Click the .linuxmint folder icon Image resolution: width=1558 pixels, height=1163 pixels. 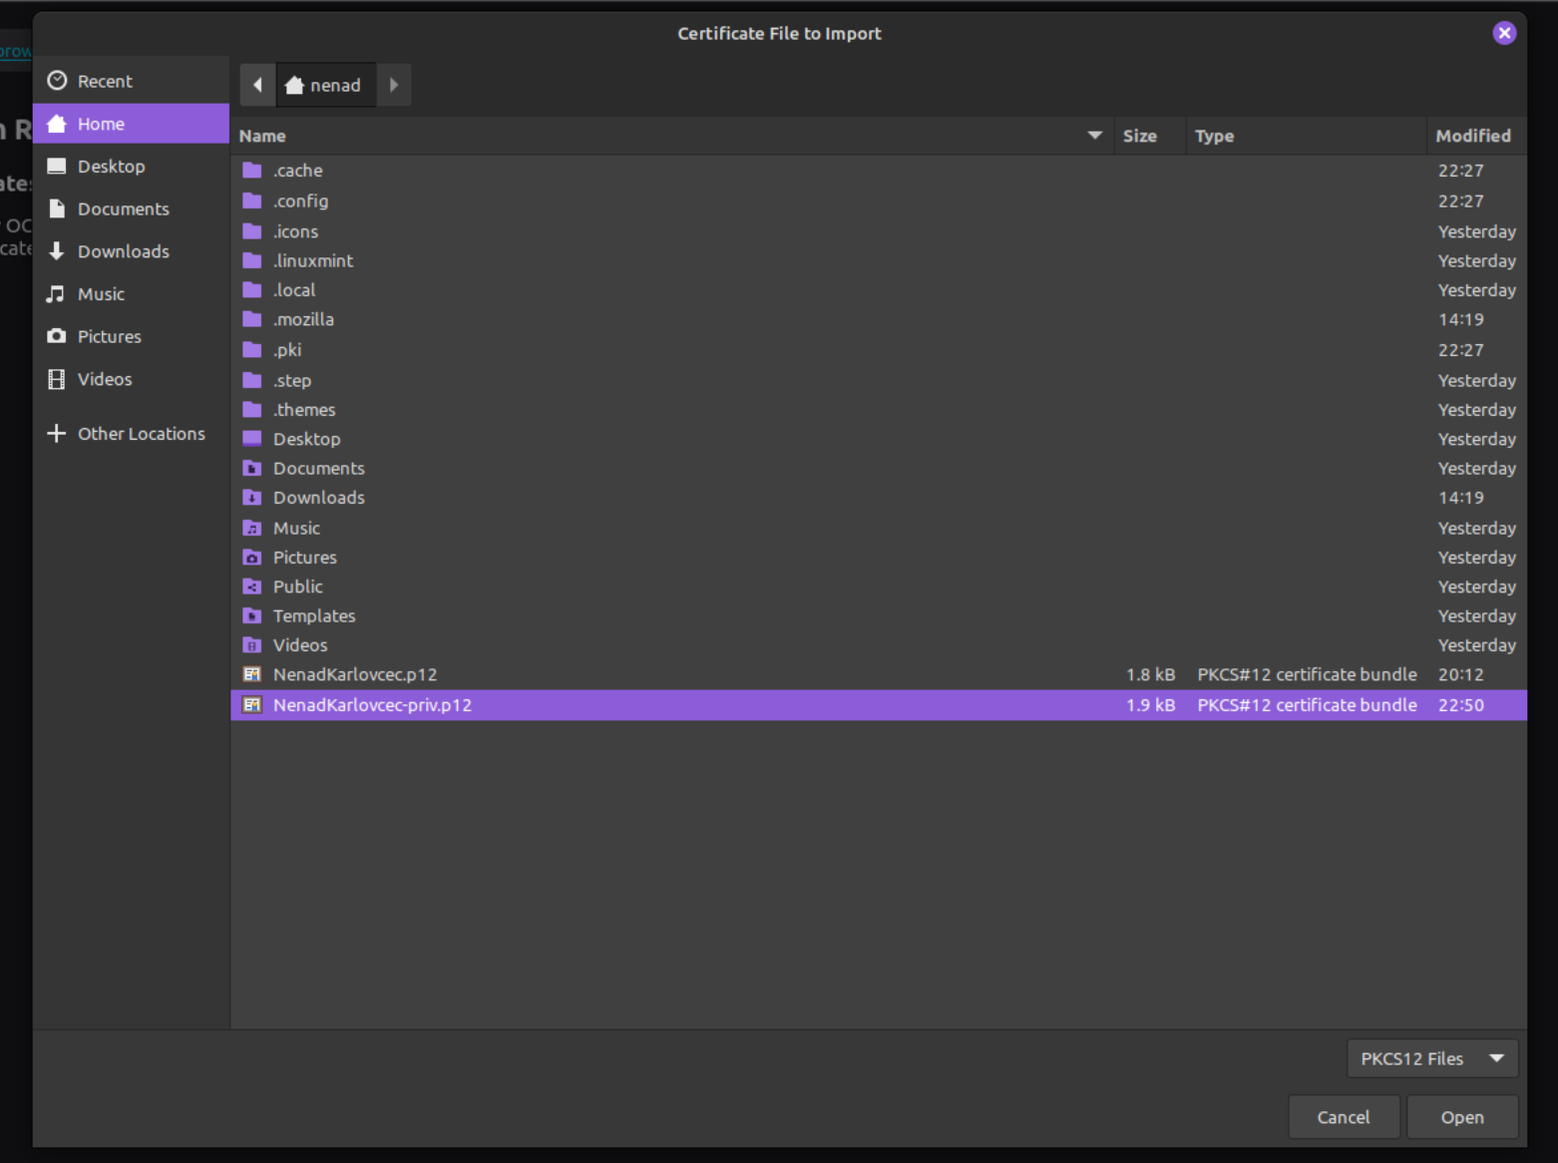[x=252, y=260]
